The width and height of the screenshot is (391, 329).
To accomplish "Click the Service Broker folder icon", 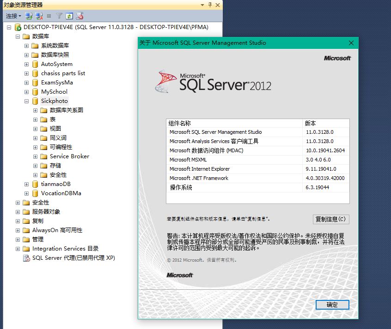I will pos(43,156).
